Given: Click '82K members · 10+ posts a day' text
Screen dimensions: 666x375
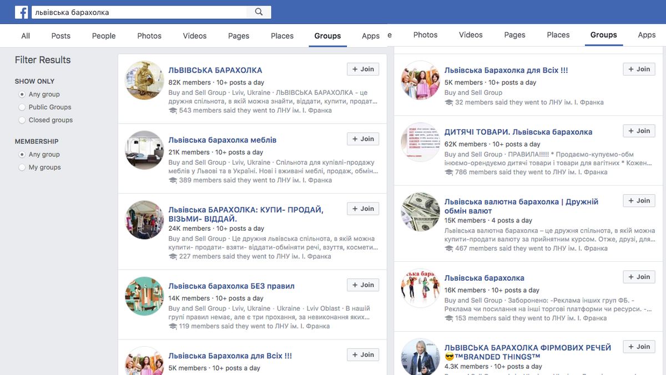Looking at the screenshot, I should (216, 83).
